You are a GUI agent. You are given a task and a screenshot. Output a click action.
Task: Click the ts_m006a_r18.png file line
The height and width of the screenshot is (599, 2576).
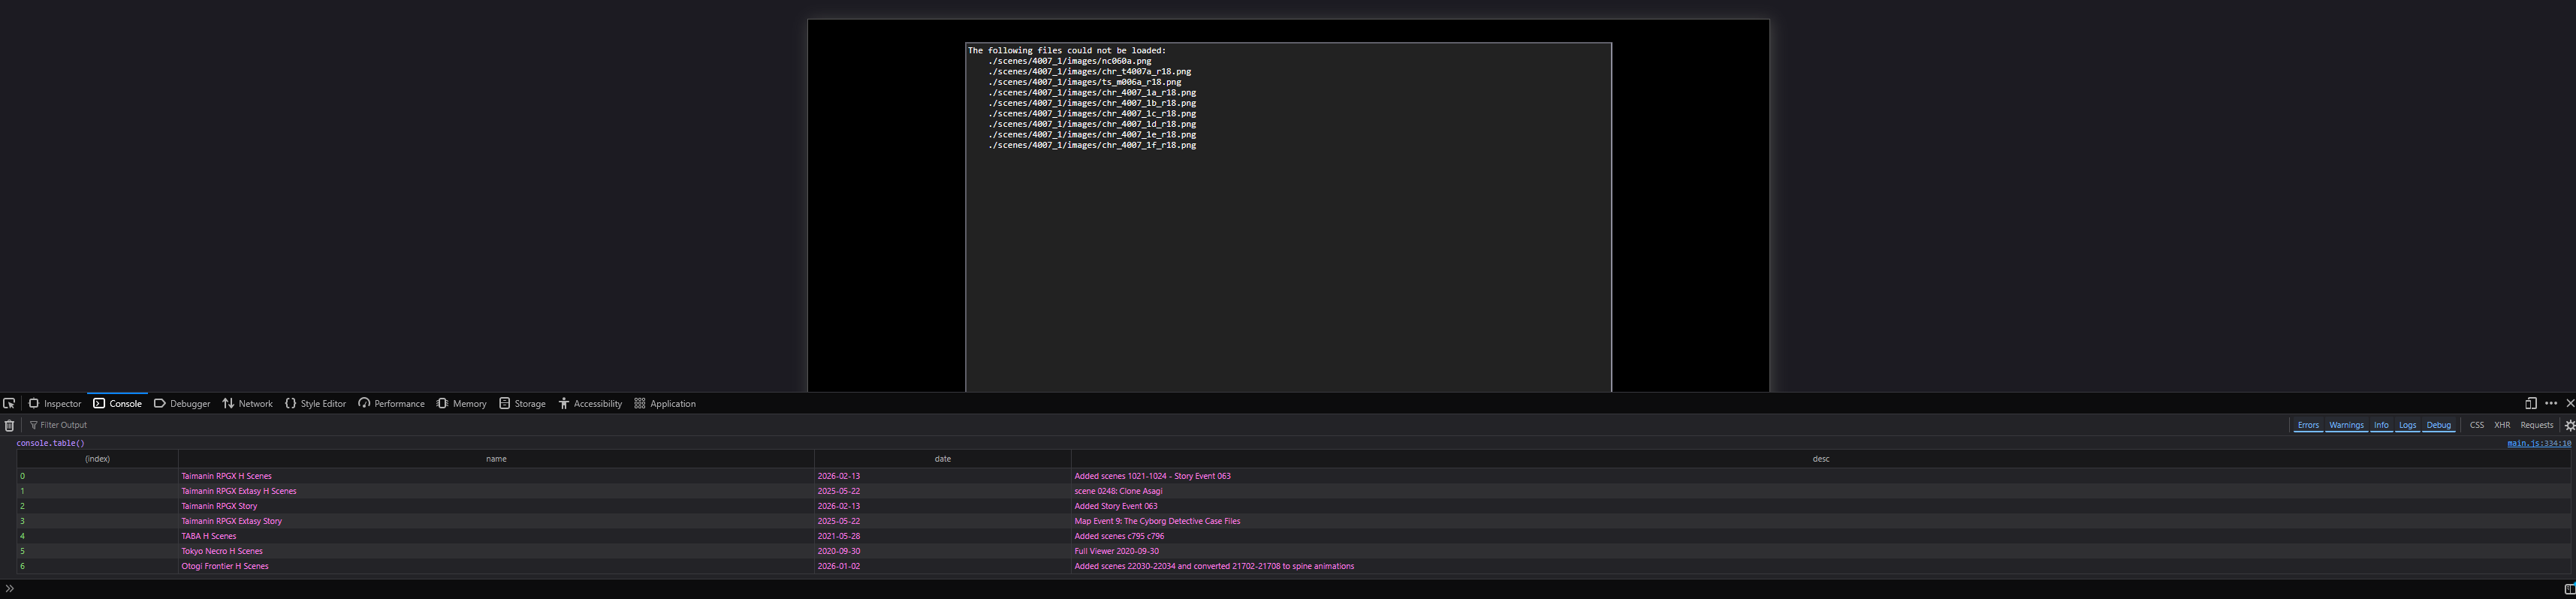pos(1085,82)
